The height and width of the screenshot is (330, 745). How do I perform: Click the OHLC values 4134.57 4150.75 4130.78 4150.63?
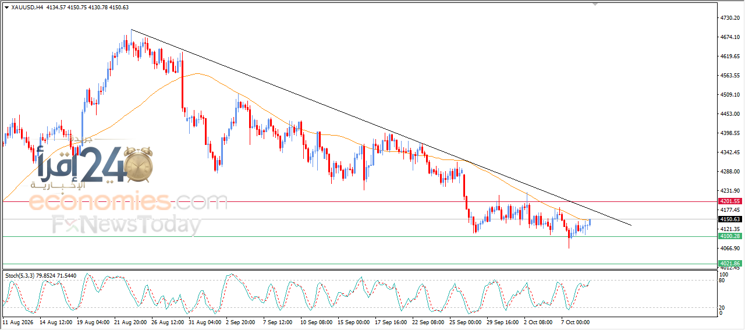pos(87,8)
